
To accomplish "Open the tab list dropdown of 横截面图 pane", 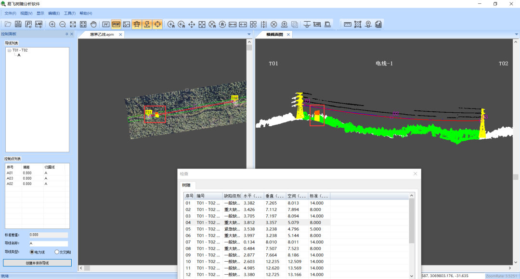I will 517,35.
